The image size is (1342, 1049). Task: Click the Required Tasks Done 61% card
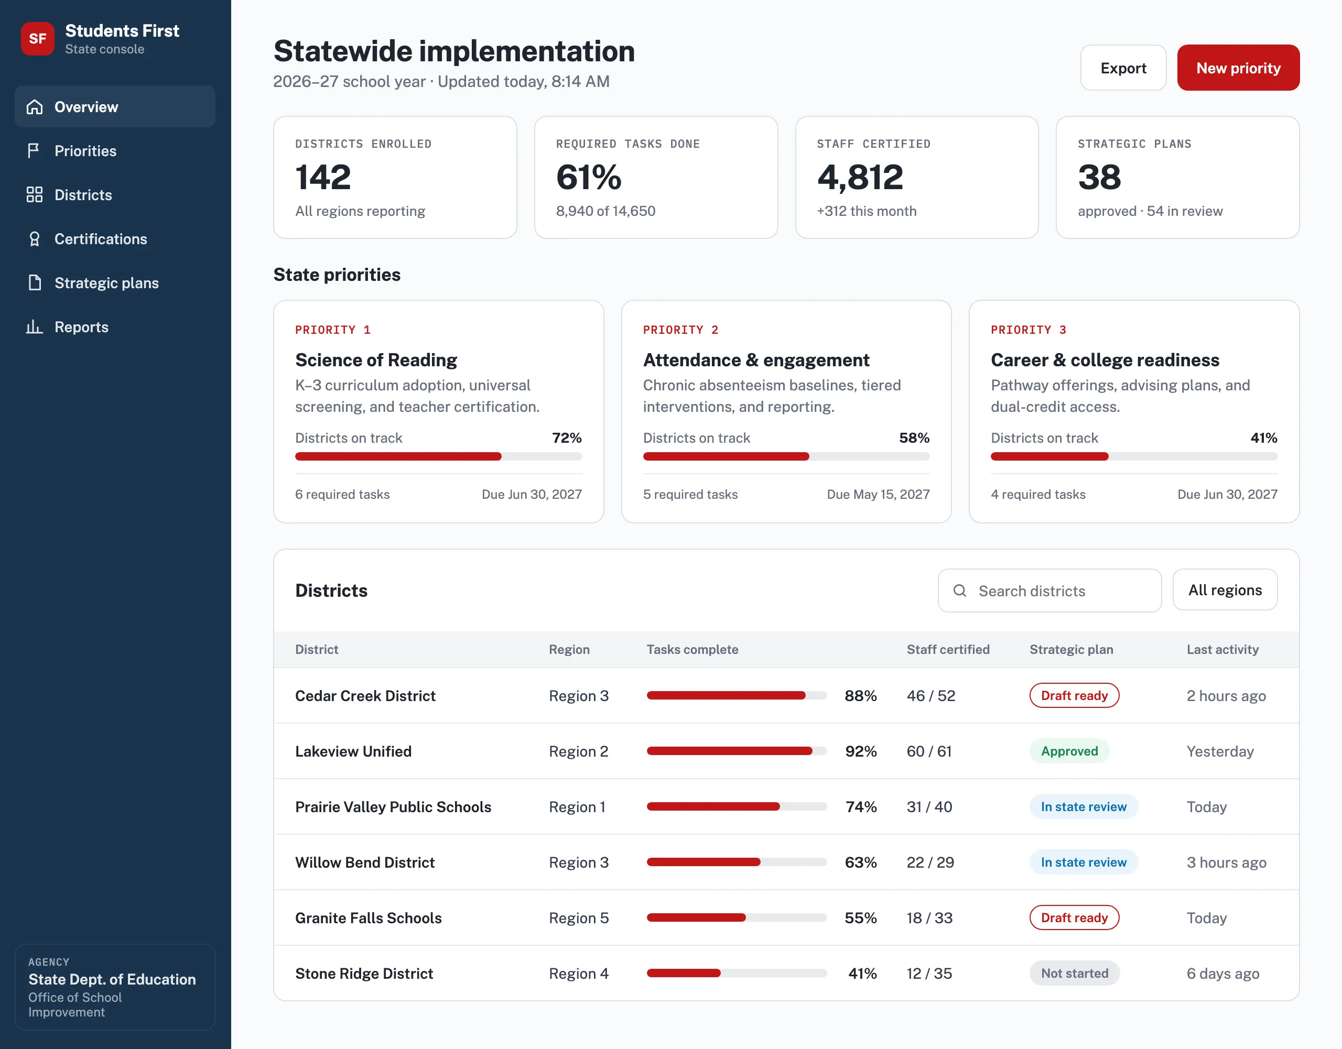656,178
